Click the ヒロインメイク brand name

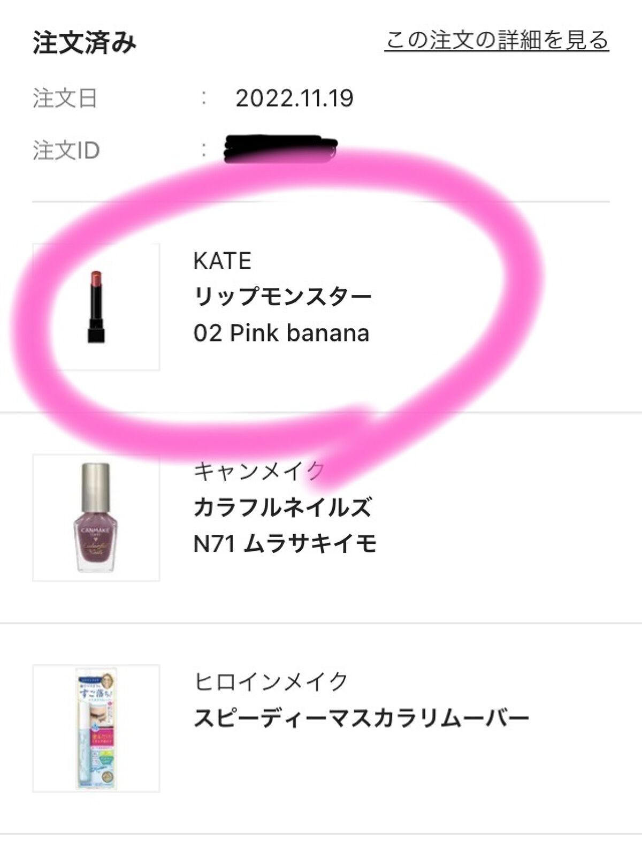271,682
